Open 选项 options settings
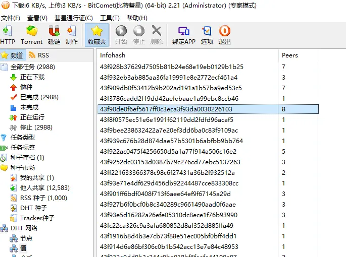Image resolution: width=346 pixels, height=257 pixels. pyautogui.click(x=207, y=35)
